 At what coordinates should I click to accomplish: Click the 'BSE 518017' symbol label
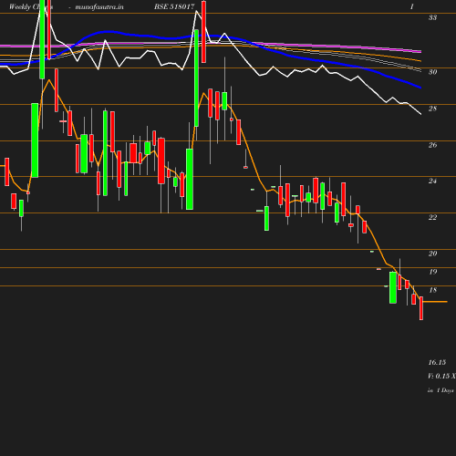[x=174, y=6]
